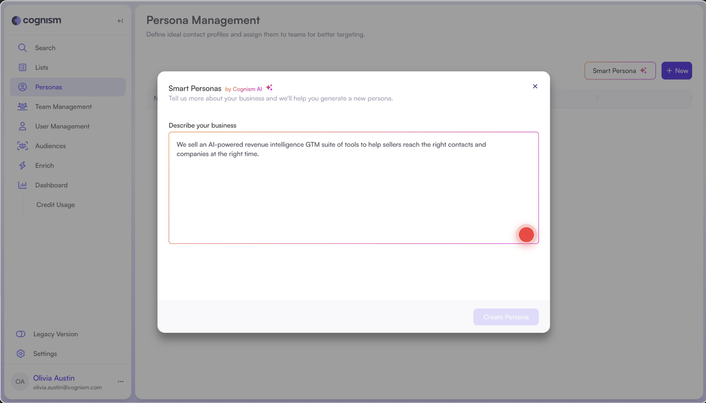Close the Smart Personas dialog
This screenshot has height=403, width=706.
point(535,86)
